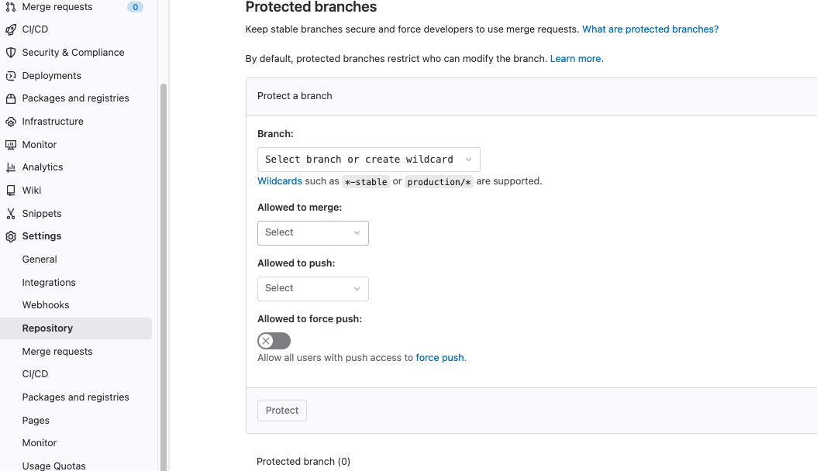Open the Allowed to push dropdown

(312, 288)
